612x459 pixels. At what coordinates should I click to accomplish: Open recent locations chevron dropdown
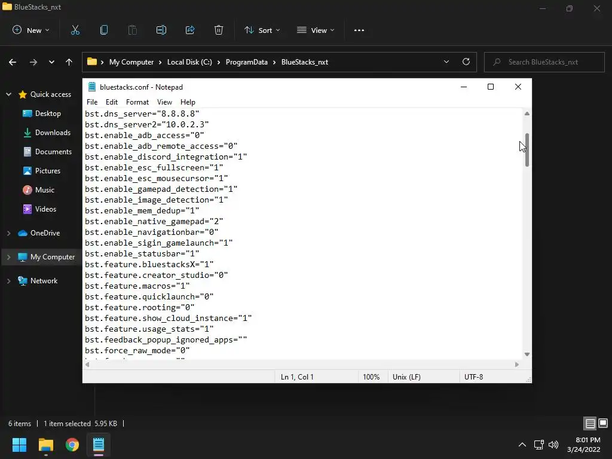pyautogui.click(x=51, y=62)
